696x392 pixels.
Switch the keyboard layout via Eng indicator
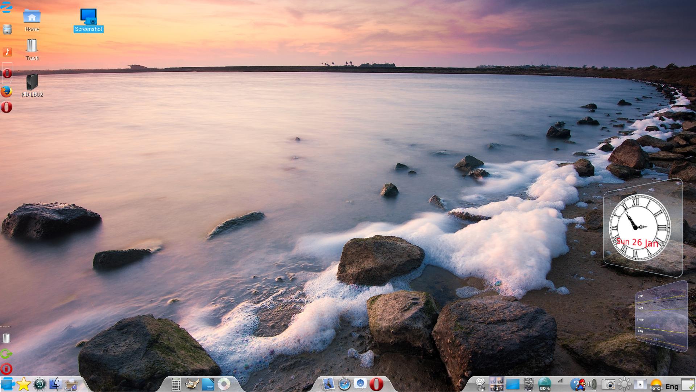coord(672,387)
